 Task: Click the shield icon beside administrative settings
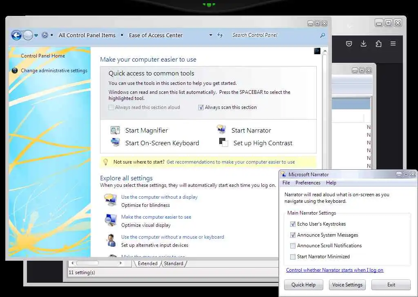coord(15,71)
